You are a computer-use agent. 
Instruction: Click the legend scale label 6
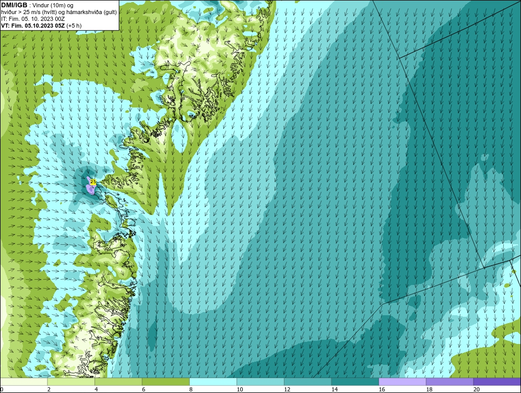tap(144, 389)
